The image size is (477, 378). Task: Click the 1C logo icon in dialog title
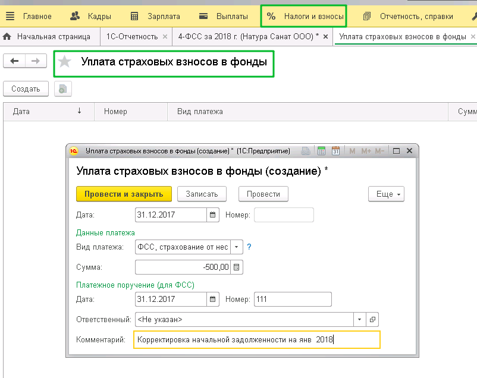[x=74, y=151]
